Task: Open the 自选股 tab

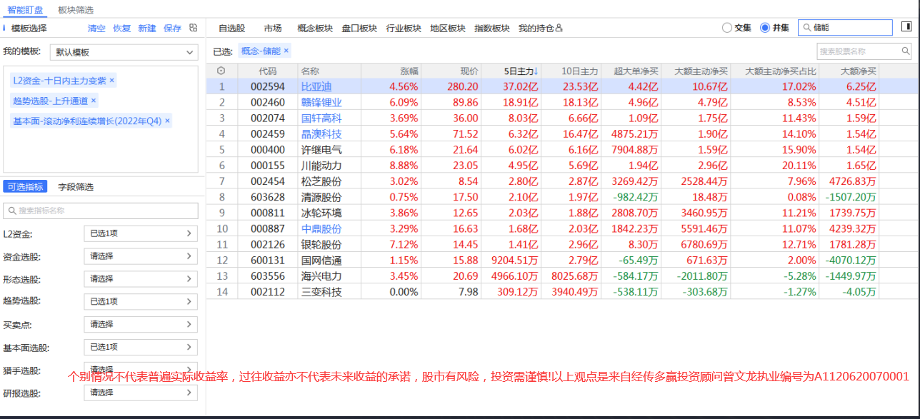Action: click(x=231, y=28)
